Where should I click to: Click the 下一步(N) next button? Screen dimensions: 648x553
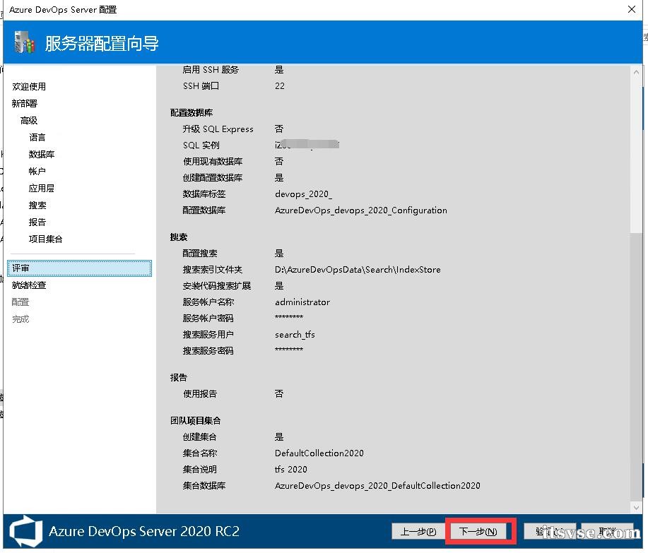click(x=478, y=531)
